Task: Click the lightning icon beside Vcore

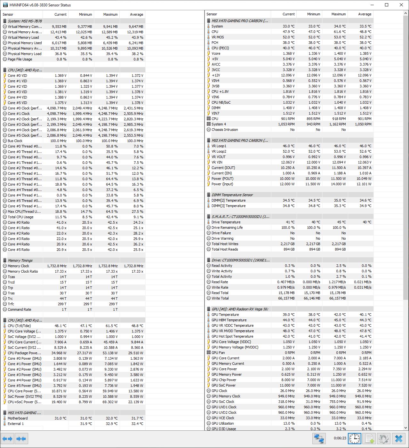Action: 209,53
